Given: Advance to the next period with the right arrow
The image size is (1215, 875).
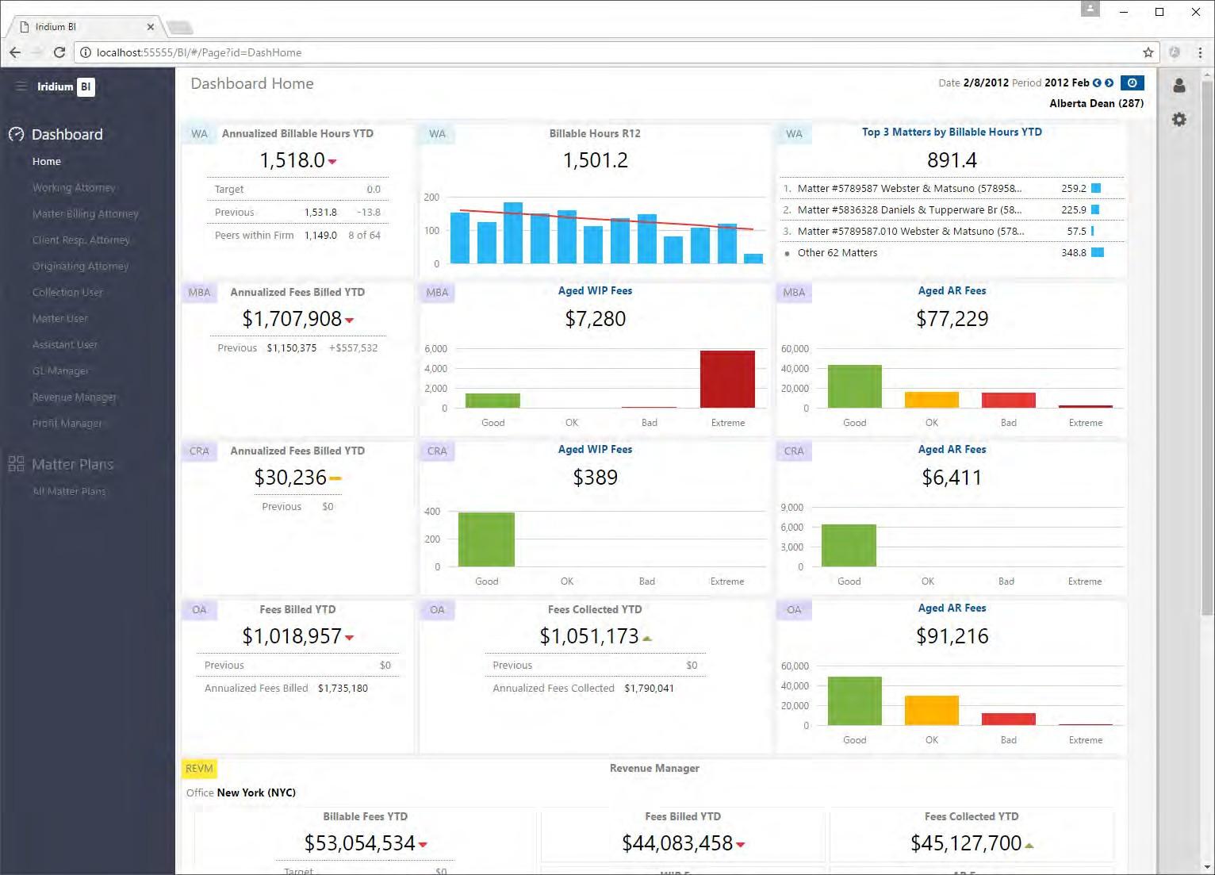Looking at the screenshot, I should pyautogui.click(x=1109, y=83).
